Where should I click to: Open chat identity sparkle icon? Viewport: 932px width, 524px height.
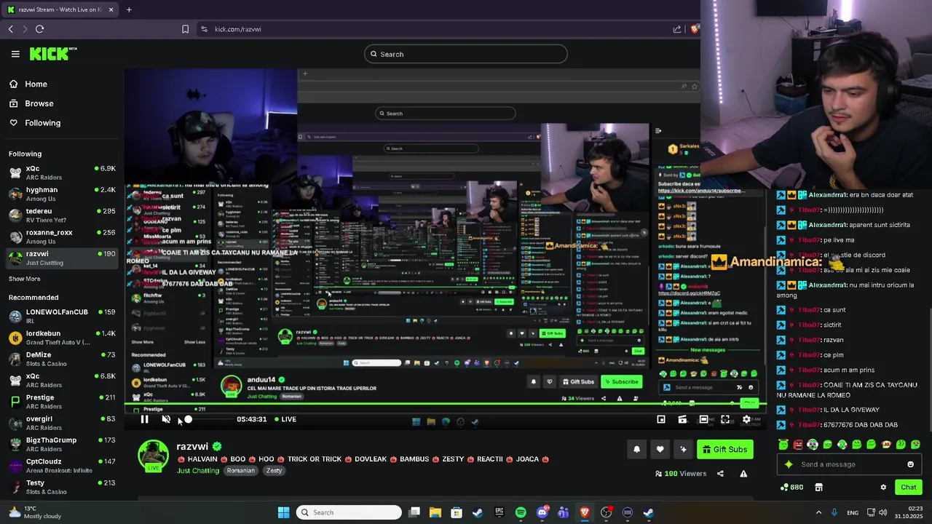pyautogui.click(x=788, y=464)
